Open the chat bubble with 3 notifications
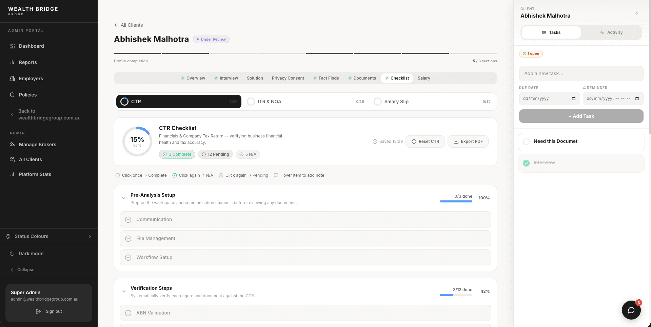This screenshot has width=651, height=327. (631, 310)
